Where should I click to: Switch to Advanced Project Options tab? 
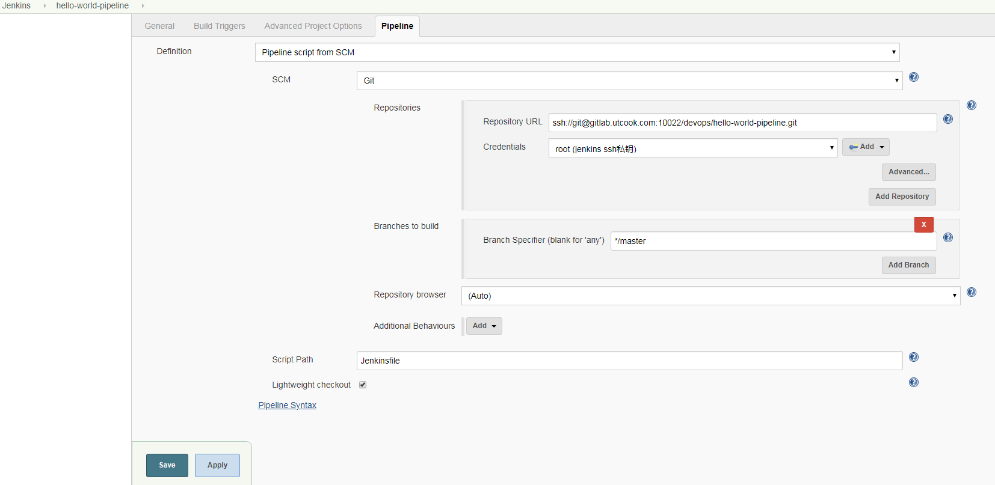pyautogui.click(x=313, y=26)
